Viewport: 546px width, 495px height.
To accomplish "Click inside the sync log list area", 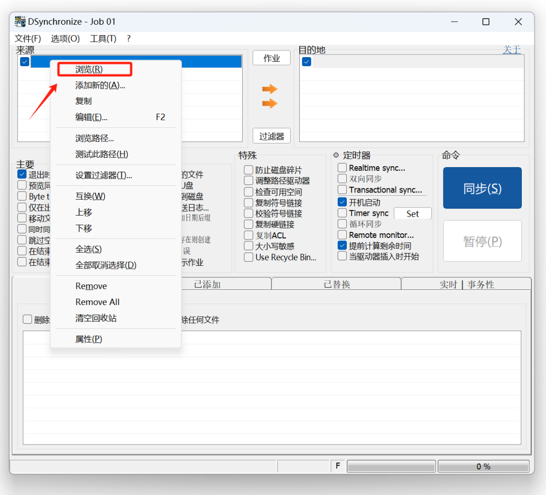I will [x=272, y=388].
